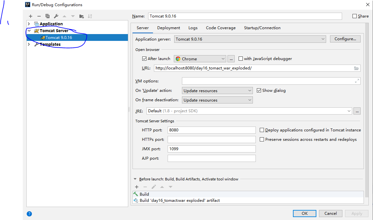This screenshot has width=373, height=220.
Task: Expand VM options field editor
Action: point(357,81)
